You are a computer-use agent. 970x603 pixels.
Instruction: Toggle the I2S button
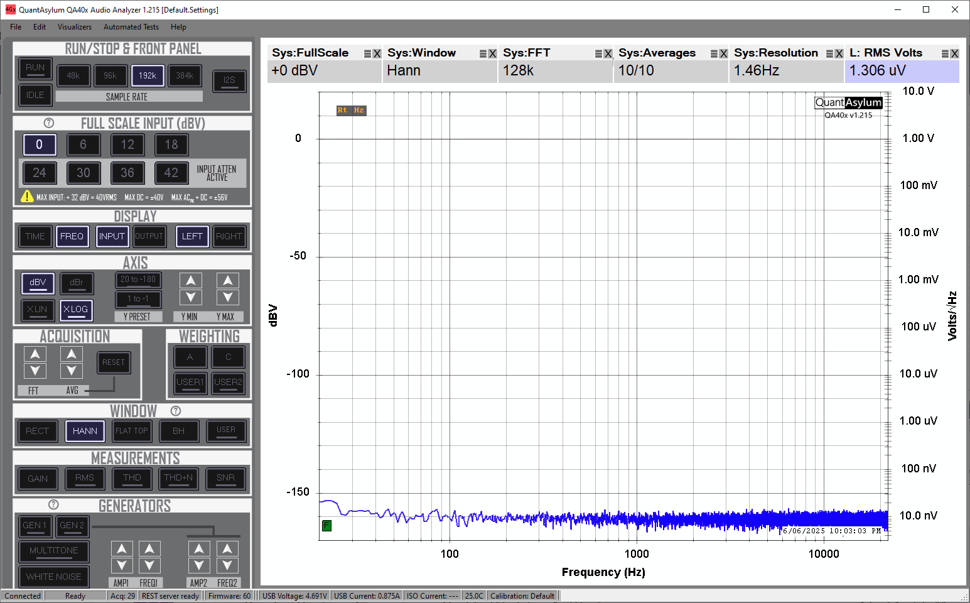pyautogui.click(x=229, y=80)
